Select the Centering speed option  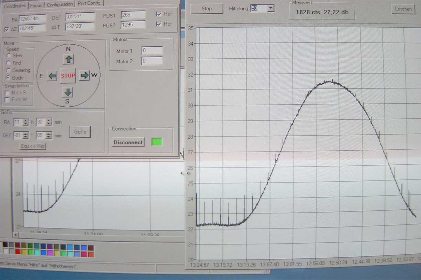click(9, 70)
